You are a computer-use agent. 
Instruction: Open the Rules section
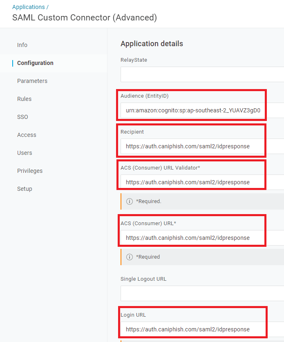(x=24, y=99)
